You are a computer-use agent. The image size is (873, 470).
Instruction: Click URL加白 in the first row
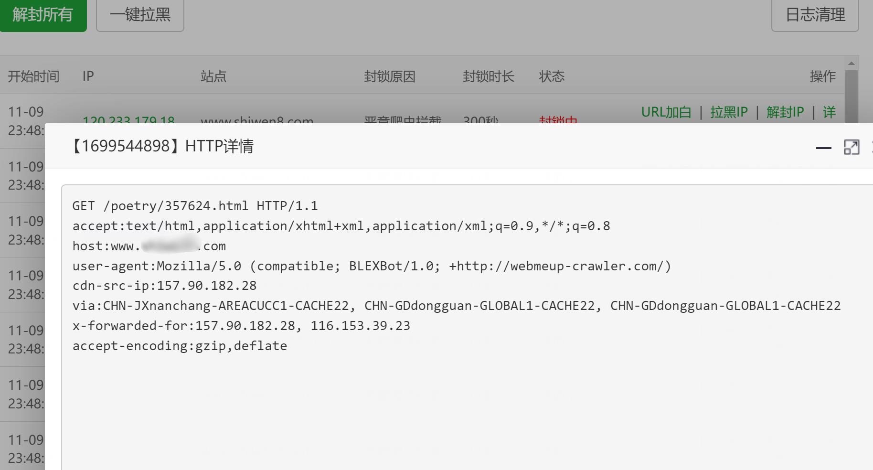click(666, 112)
